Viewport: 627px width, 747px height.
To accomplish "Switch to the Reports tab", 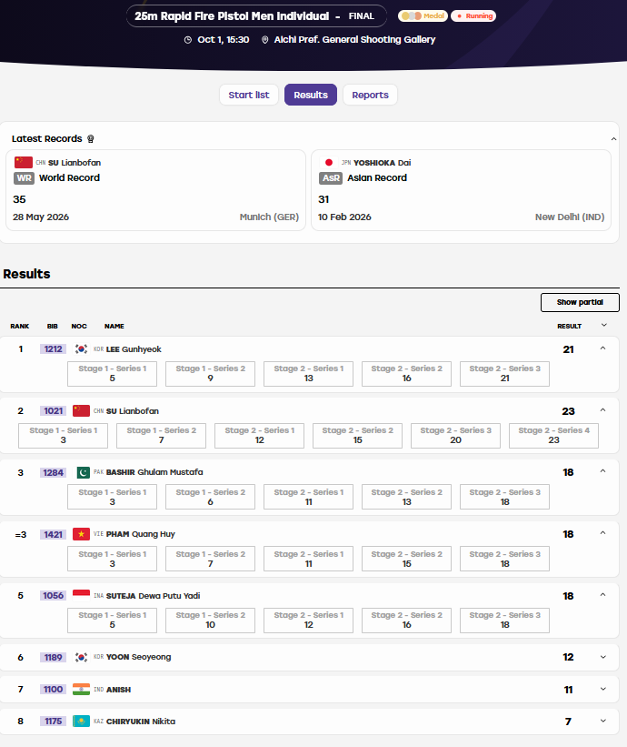I will click(370, 95).
